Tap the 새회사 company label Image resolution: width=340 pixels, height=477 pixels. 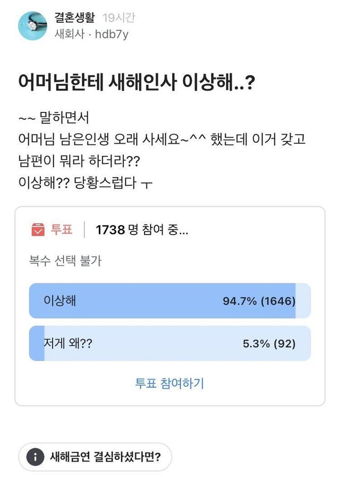pyautogui.click(x=69, y=34)
